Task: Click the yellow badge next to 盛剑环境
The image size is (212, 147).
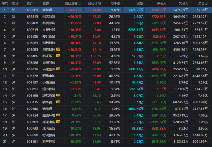Action: (x=58, y=115)
